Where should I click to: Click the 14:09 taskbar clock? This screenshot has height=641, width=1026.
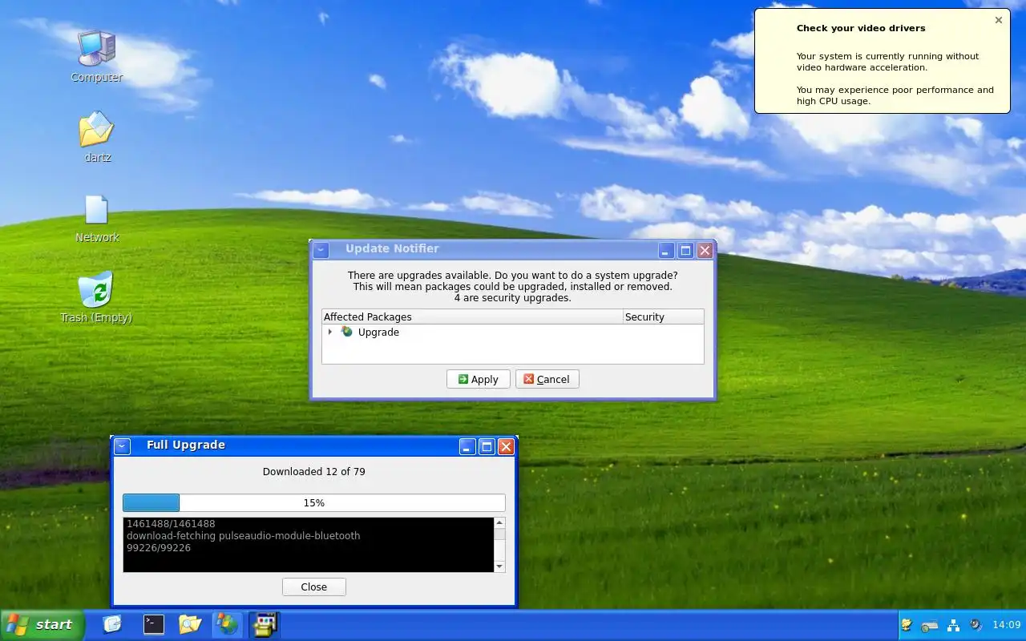1006,625
